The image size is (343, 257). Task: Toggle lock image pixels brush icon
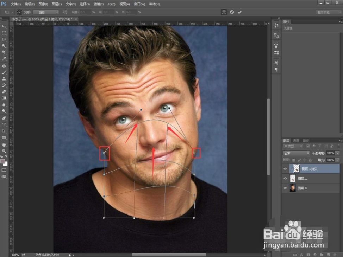pyautogui.click(x=299, y=160)
